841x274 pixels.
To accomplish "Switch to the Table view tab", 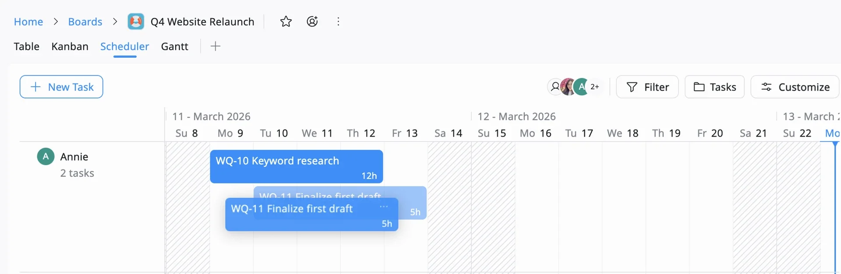I will (26, 46).
